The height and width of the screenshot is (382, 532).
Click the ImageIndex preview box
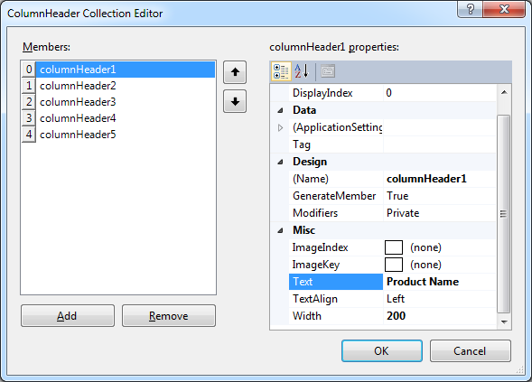pos(394,247)
